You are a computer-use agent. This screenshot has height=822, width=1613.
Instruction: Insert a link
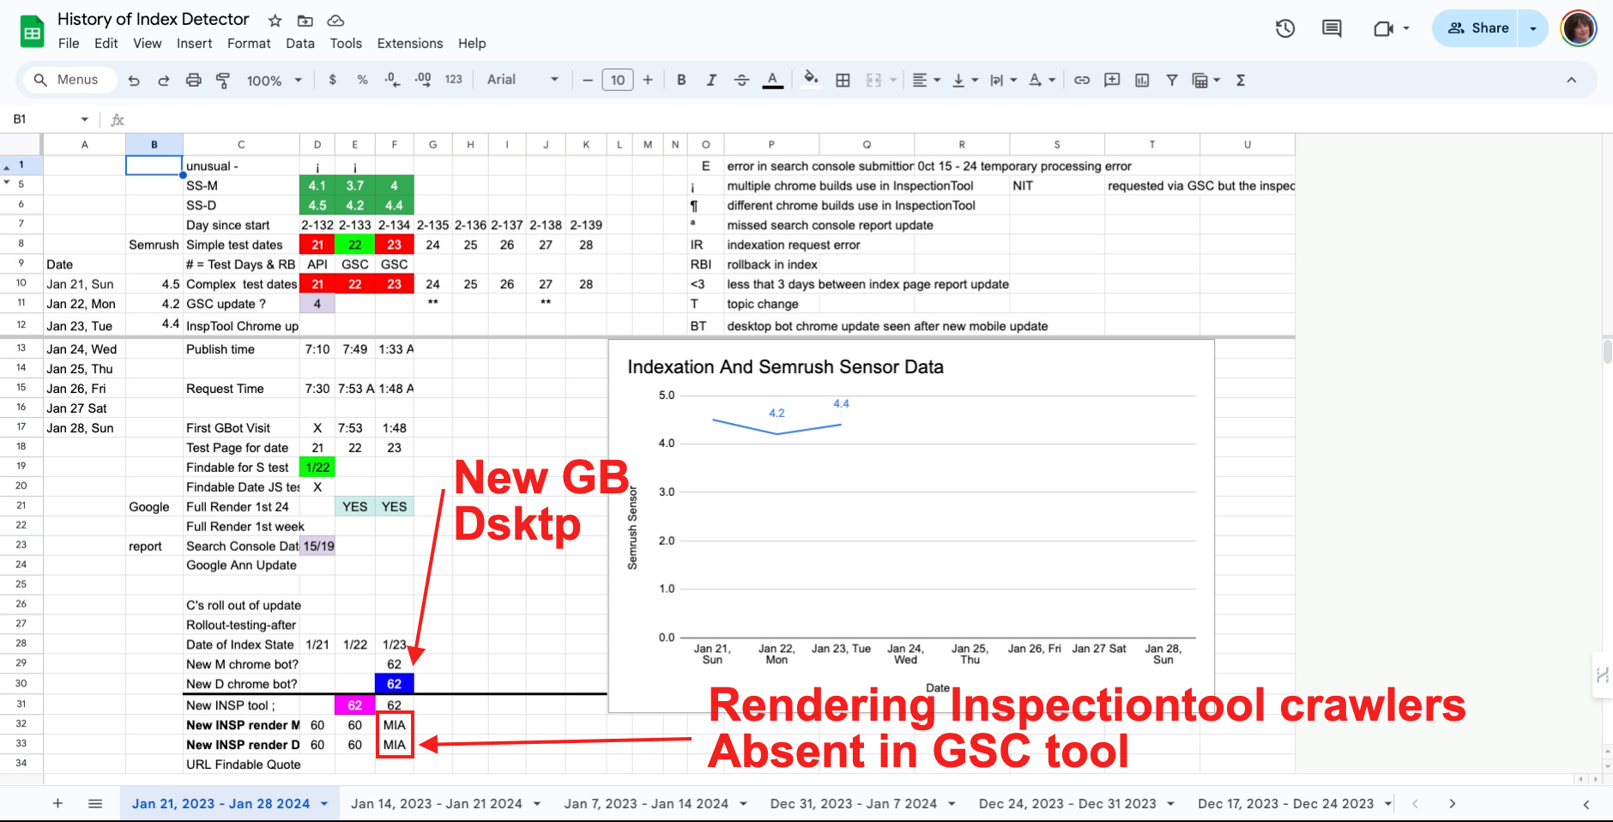[1082, 80]
